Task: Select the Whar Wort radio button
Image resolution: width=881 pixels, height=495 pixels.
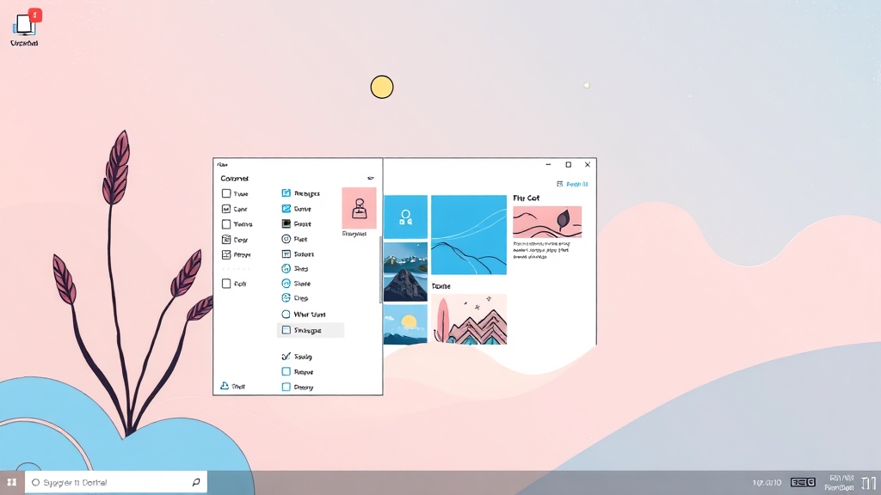Action: point(286,315)
